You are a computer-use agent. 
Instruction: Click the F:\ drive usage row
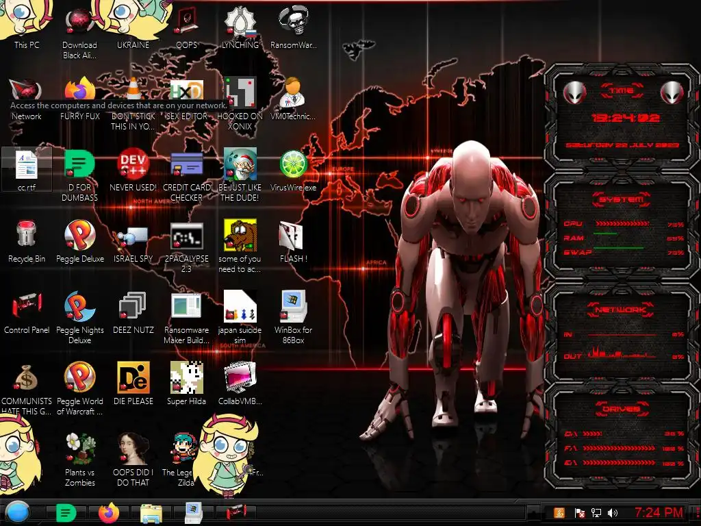624,448
